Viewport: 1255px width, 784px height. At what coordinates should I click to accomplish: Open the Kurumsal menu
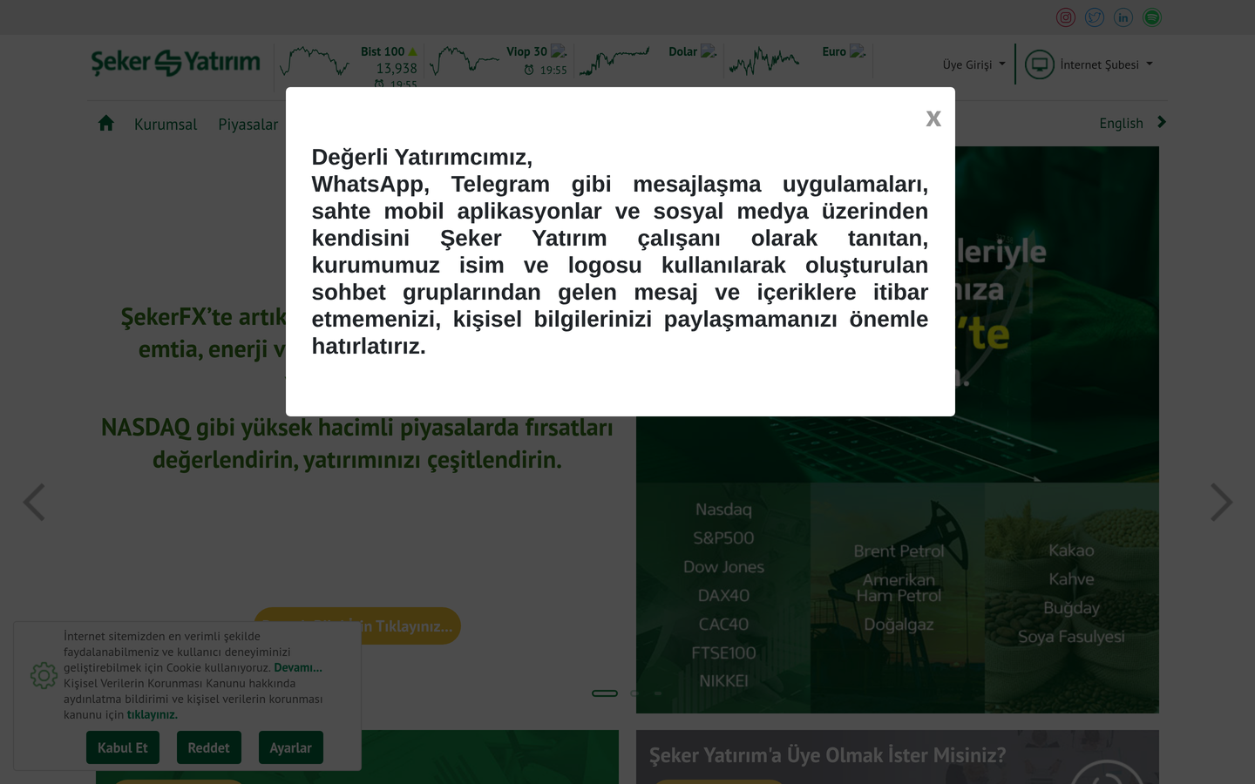[166, 125]
